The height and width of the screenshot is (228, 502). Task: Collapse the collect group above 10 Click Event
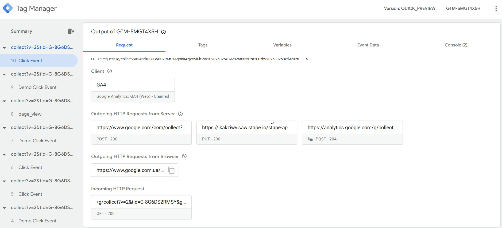coord(4,48)
